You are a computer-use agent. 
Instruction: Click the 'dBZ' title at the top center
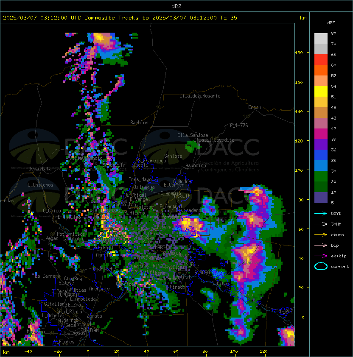[x=176, y=6]
